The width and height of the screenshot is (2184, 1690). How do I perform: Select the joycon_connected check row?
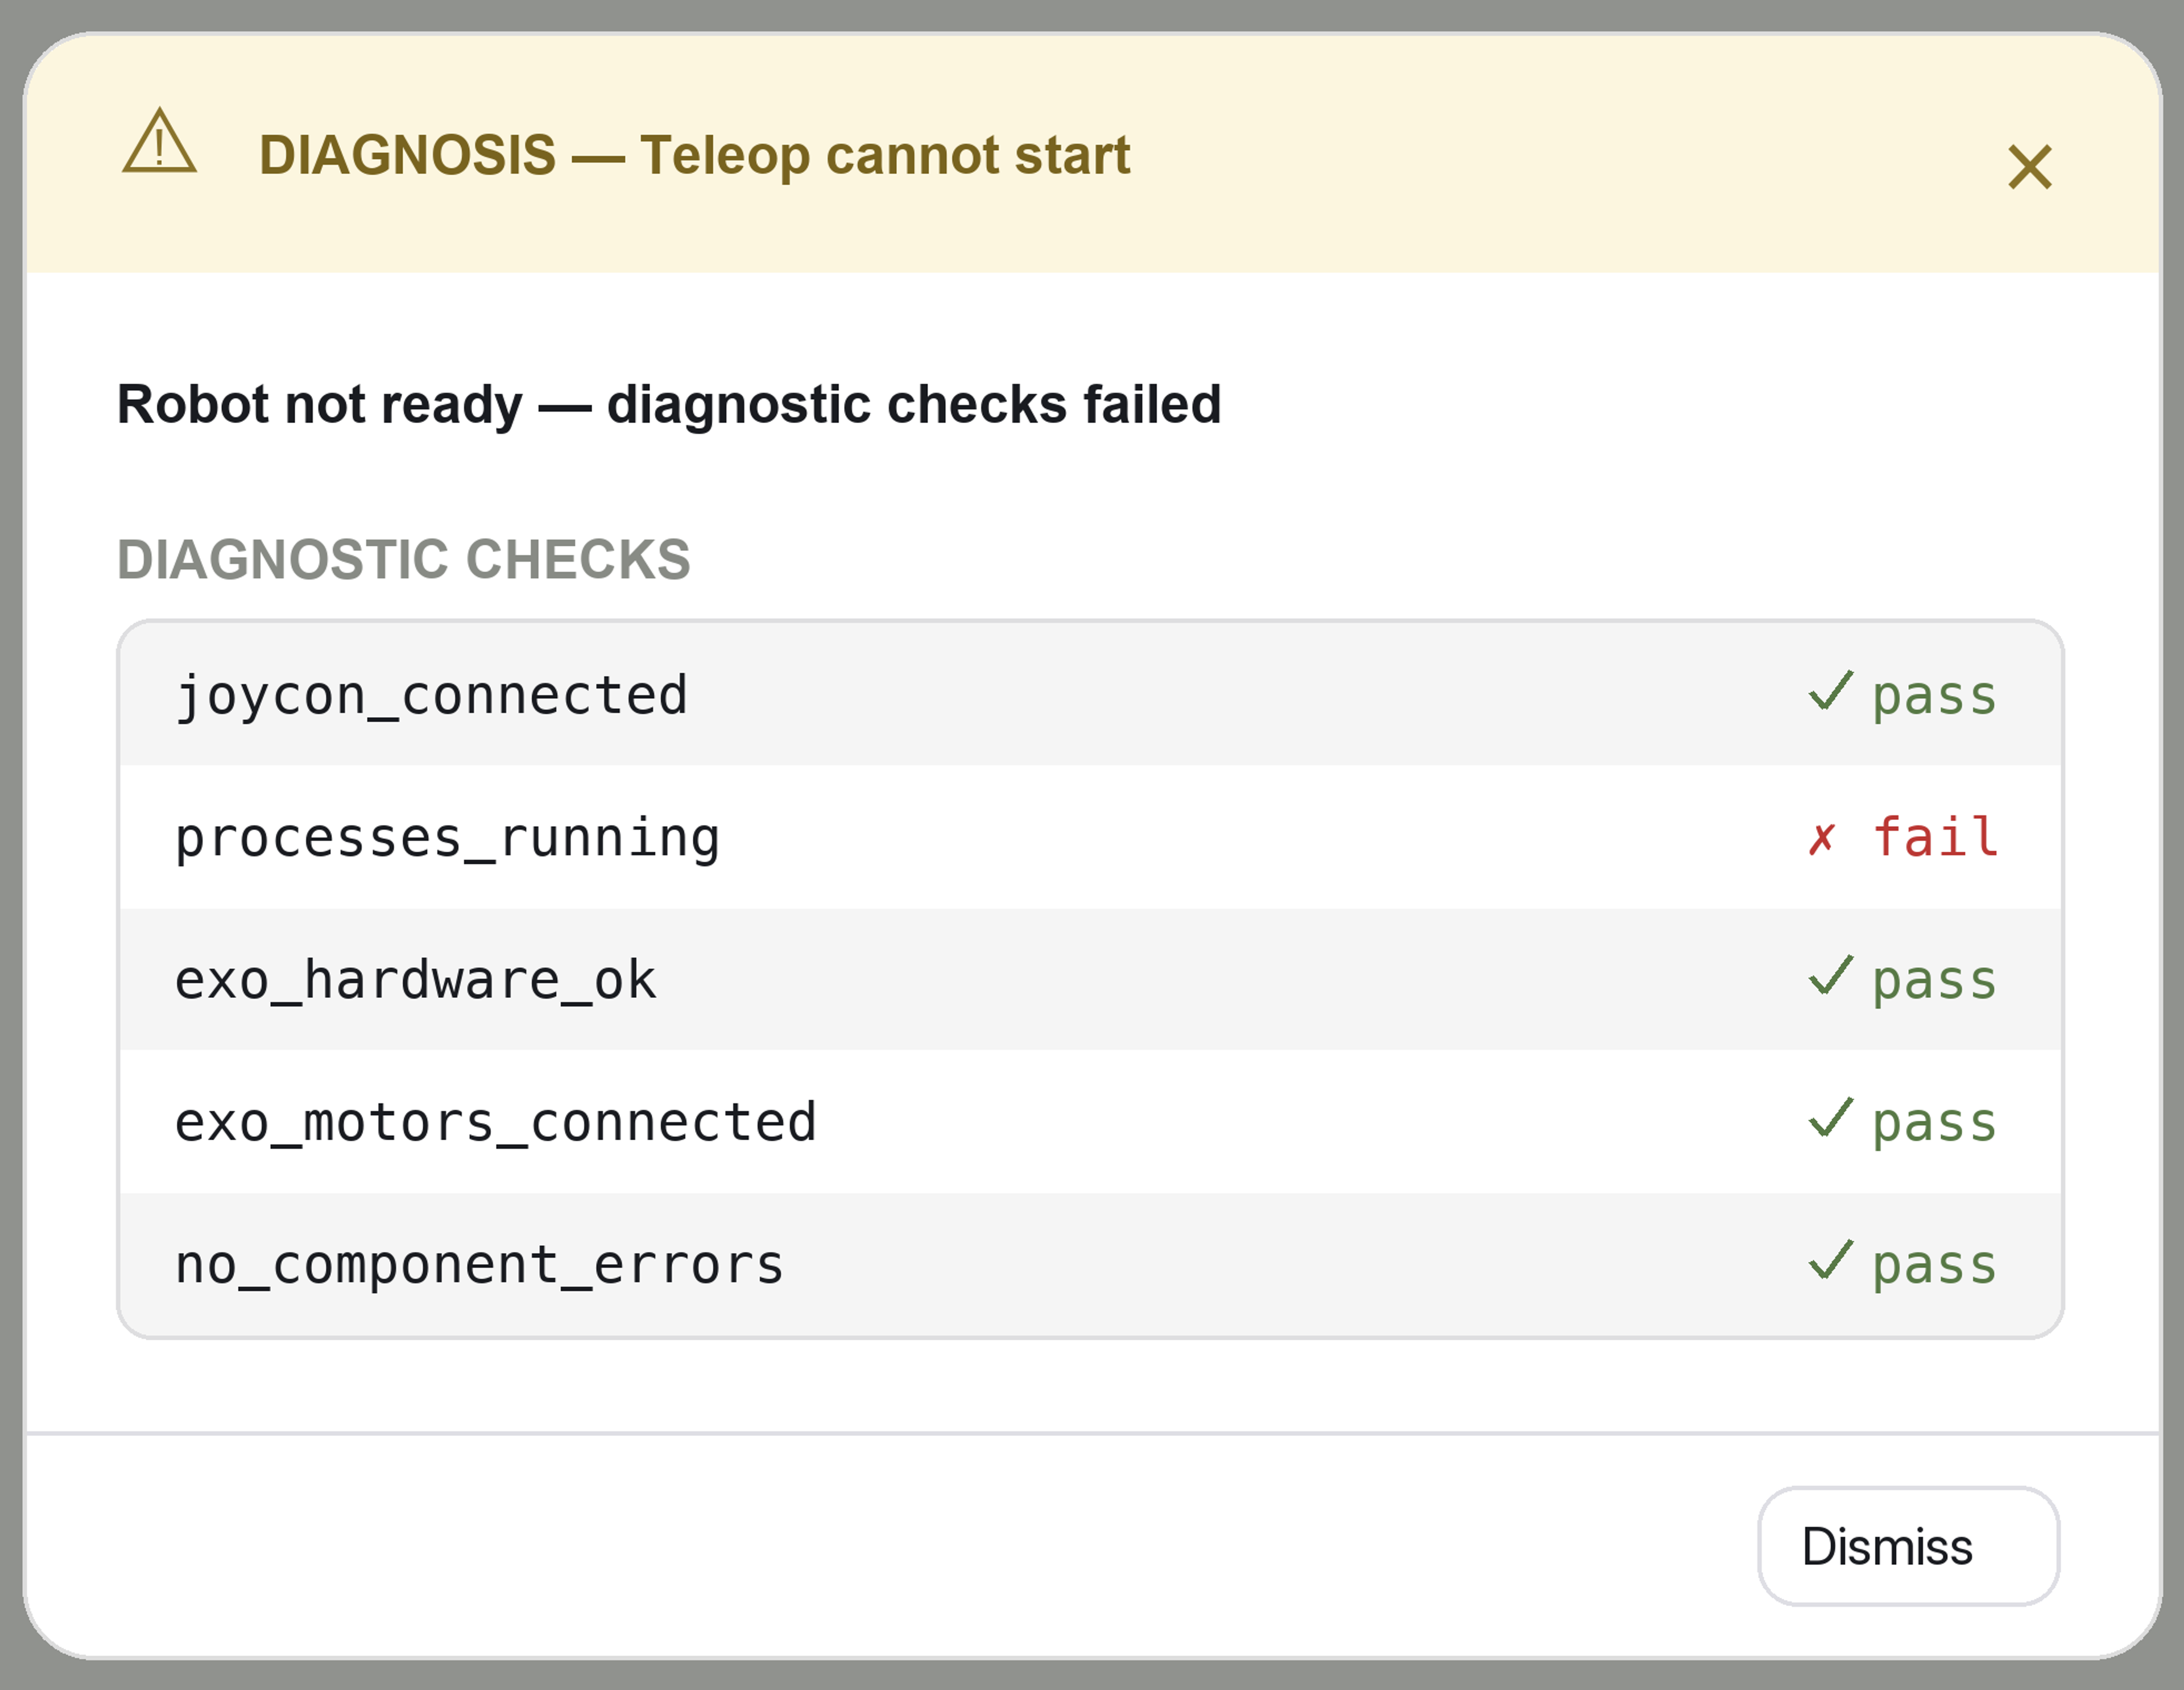point(1090,694)
